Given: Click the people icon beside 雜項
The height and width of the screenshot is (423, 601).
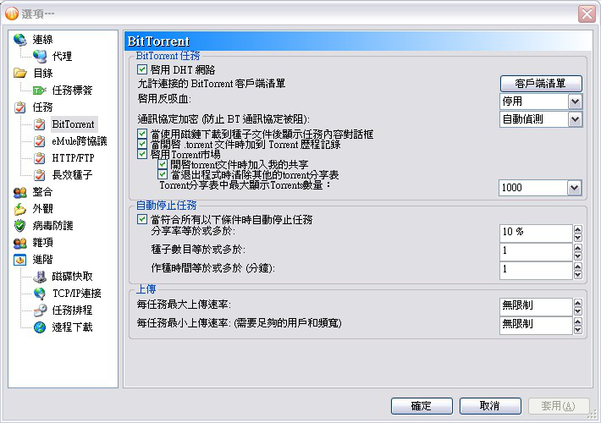Looking at the screenshot, I should pyautogui.click(x=20, y=243).
